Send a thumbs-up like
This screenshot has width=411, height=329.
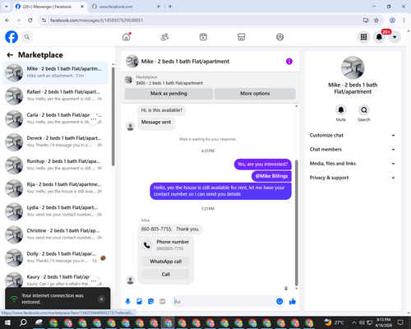(x=293, y=302)
